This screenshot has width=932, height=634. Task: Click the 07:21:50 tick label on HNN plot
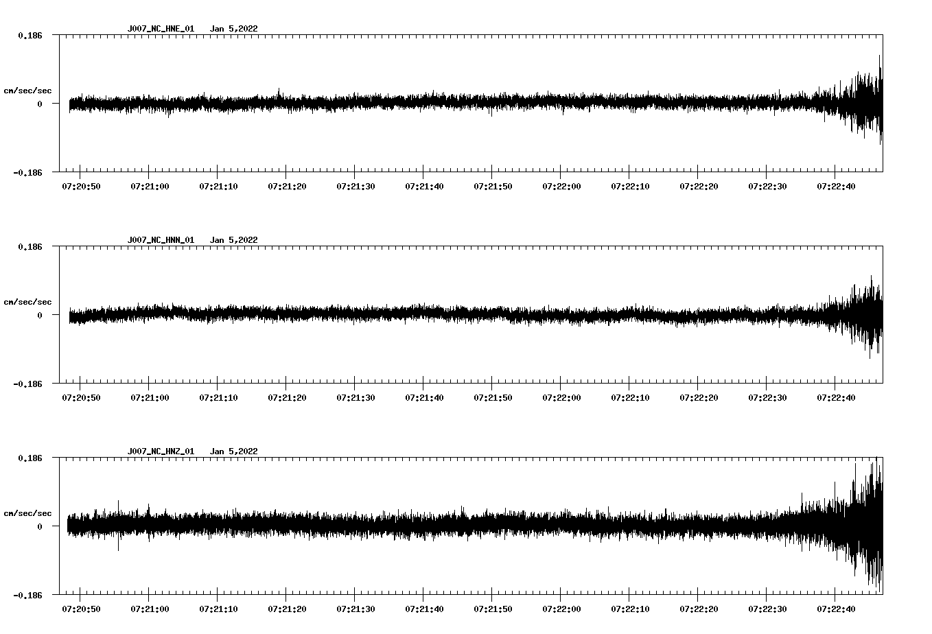(x=493, y=397)
